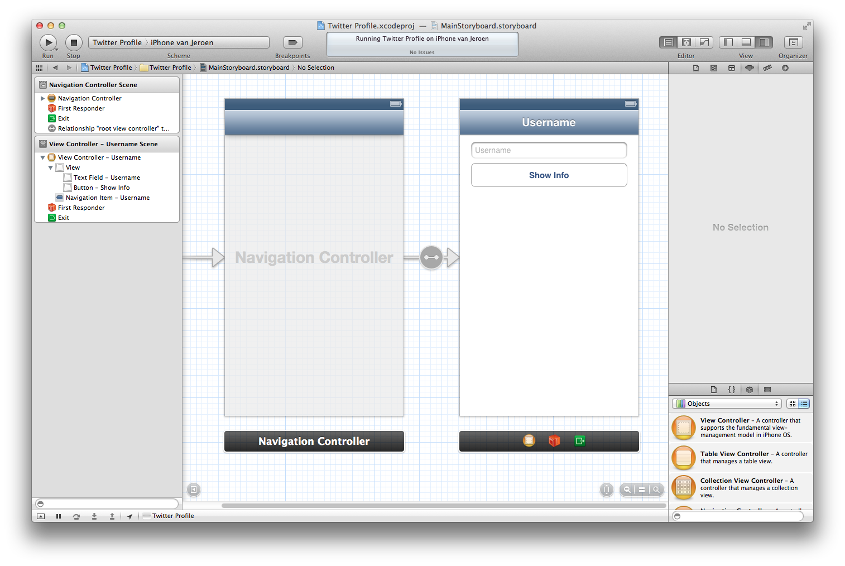Pause program execution in debug bar
This screenshot has width=845, height=566.
point(59,516)
